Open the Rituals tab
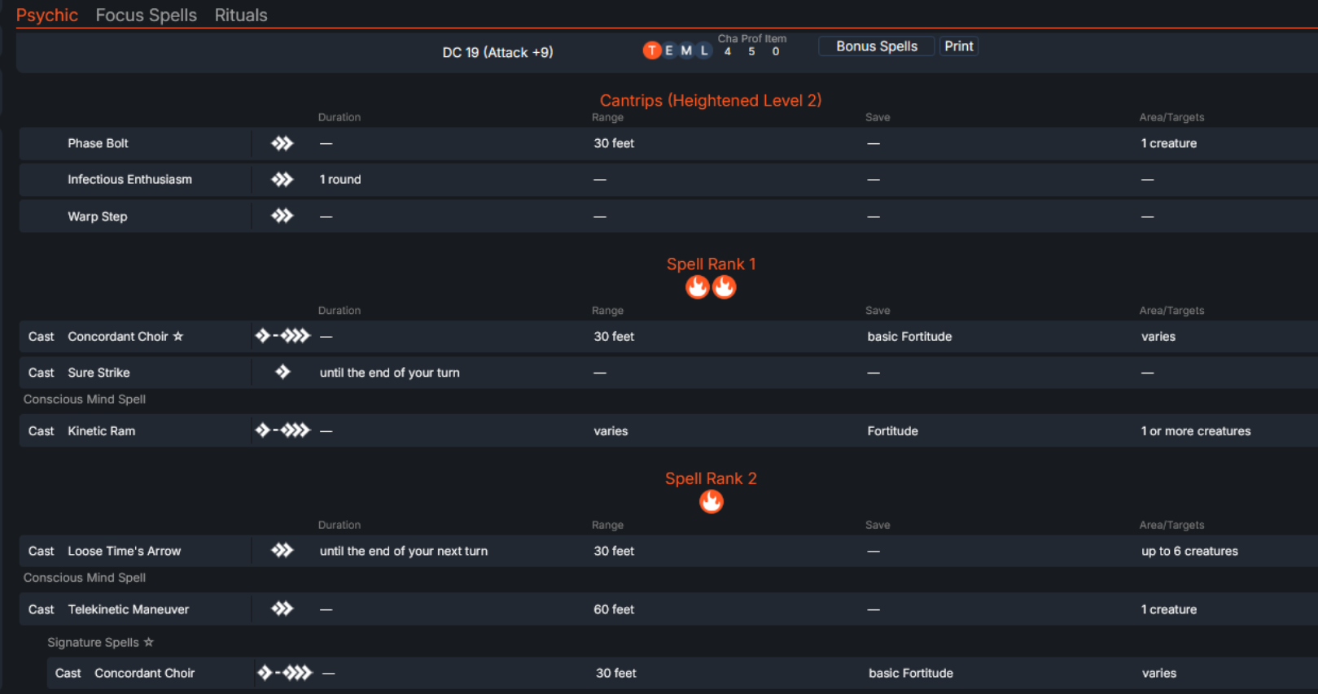Image resolution: width=1318 pixels, height=694 pixels. (x=241, y=15)
